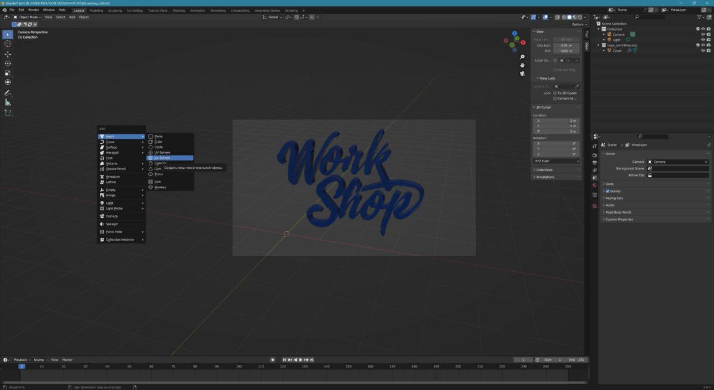714x390 pixels.
Task: Click the timeline End frame field
Action: pyautogui.click(x=577, y=360)
